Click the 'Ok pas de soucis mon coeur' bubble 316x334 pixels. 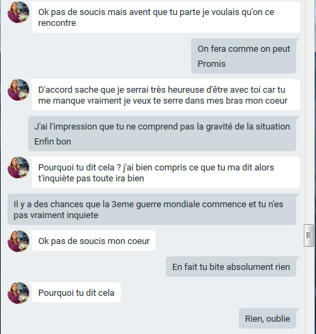(94, 241)
